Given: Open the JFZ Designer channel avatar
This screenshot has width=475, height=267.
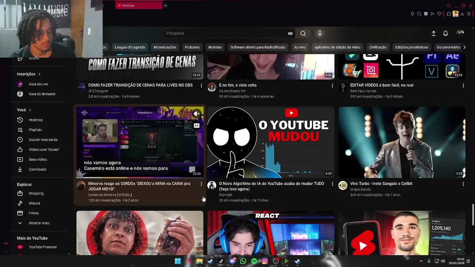Looking at the screenshot, I should pos(81,87).
